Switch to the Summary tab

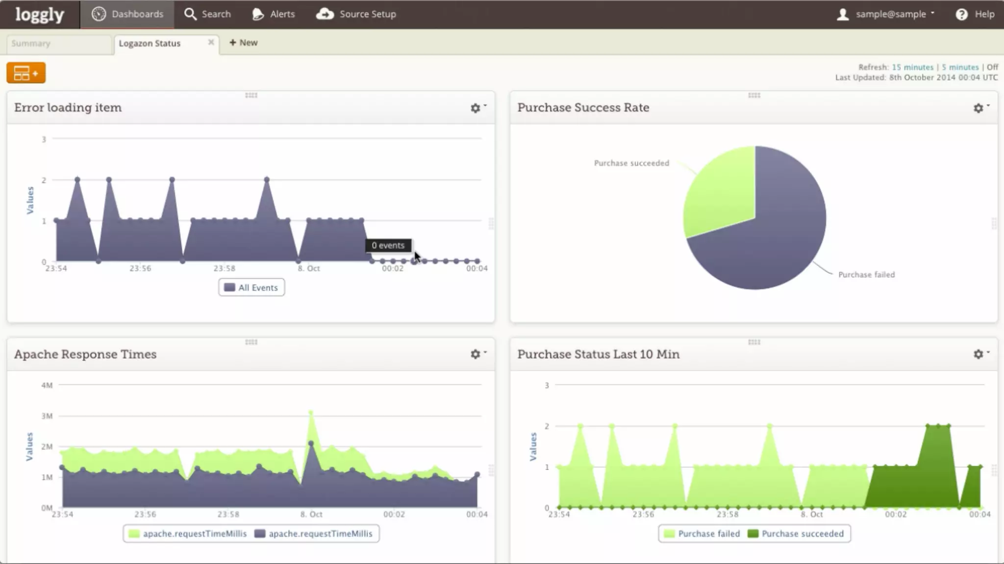[31, 44]
